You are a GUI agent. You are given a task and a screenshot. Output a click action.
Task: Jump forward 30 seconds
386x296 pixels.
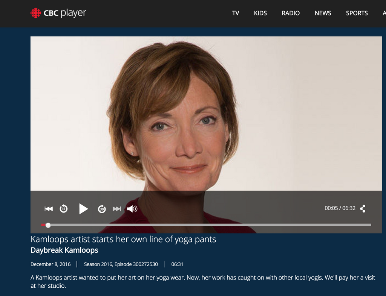[x=102, y=209]
